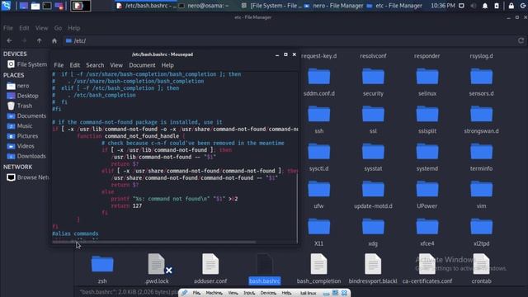This screenshot has width=528, height=297.
Task: Select the crontab file icon
Action: tap(482, 264)
